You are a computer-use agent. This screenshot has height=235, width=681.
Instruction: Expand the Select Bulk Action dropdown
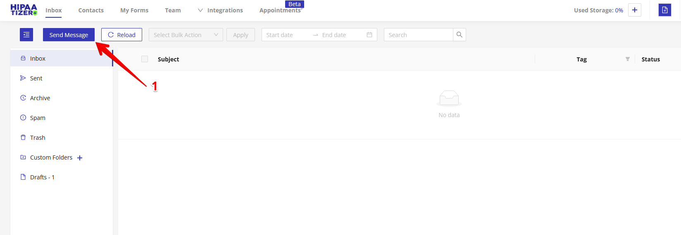click(186, 35)
